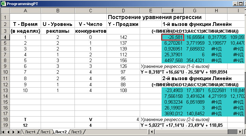Select row 4 header

point(5,37)
